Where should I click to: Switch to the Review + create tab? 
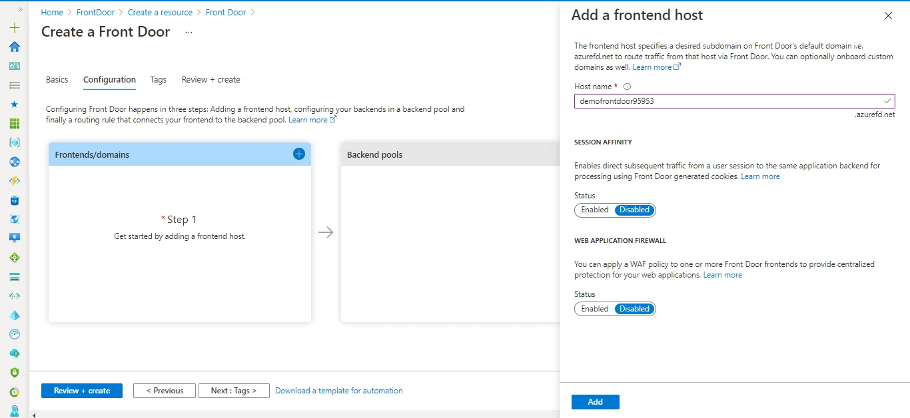[x=211, y=80]
